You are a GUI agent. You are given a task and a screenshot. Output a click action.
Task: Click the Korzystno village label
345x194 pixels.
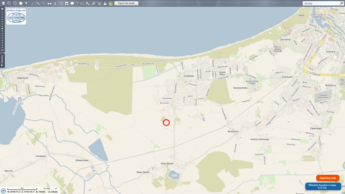[233, 131]
